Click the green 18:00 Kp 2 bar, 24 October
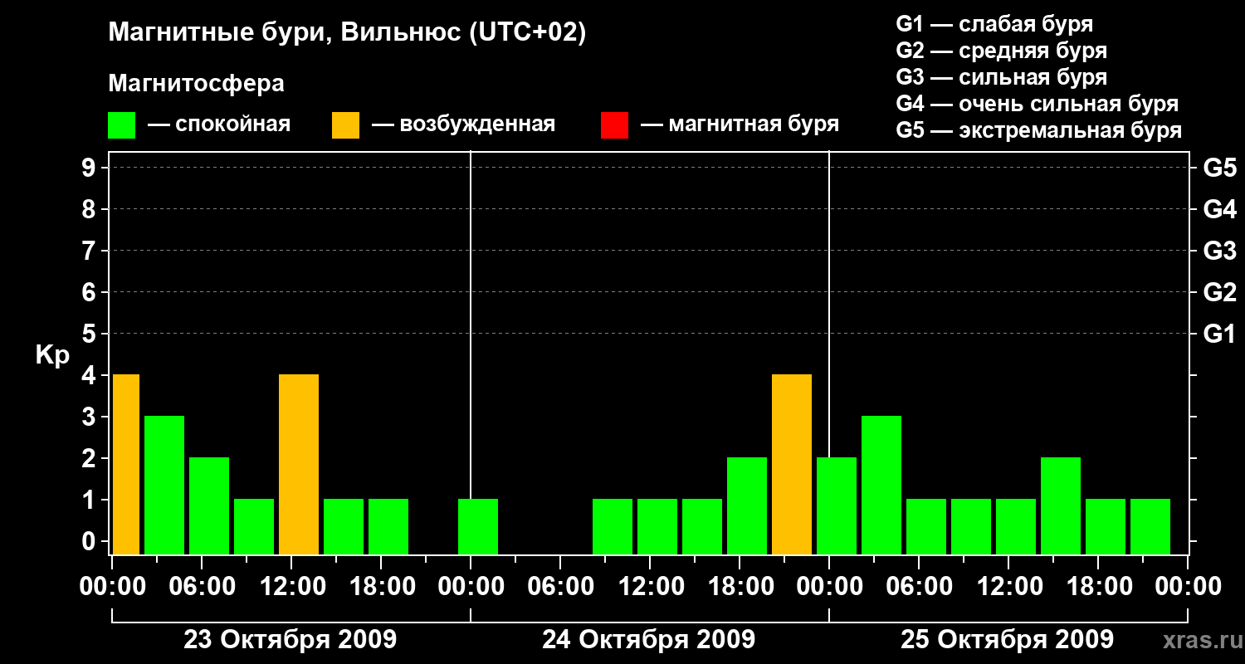This screenshot has width=1245, height=664. pos(747,506)
